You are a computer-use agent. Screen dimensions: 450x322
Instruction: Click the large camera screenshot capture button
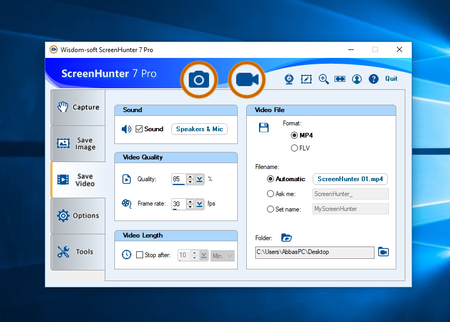198,80
